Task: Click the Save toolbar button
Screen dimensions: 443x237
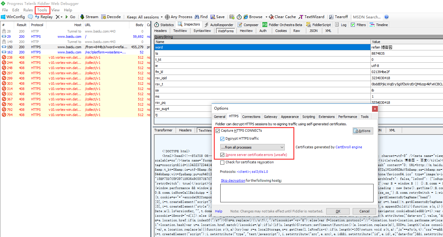Action: [x=218, y=17]
